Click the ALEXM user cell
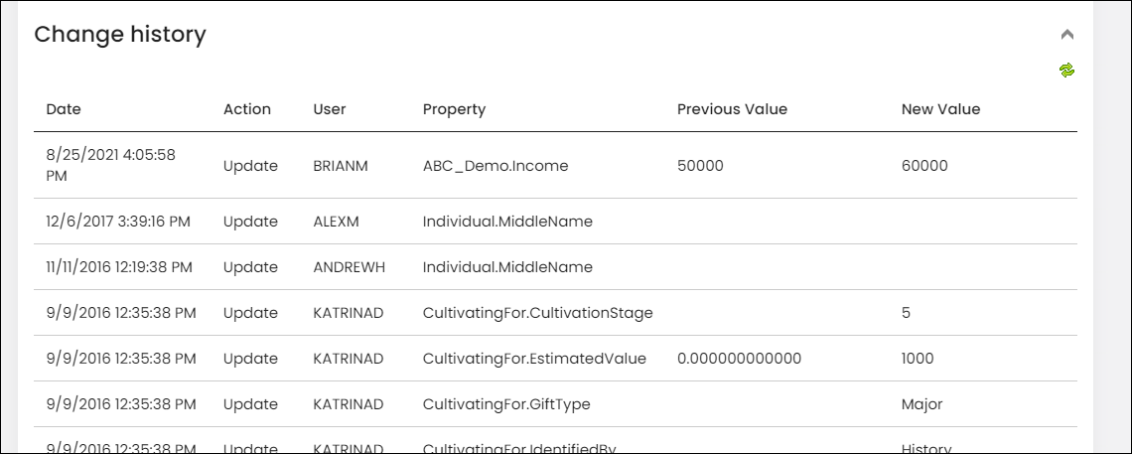 [x=336, y=222]
